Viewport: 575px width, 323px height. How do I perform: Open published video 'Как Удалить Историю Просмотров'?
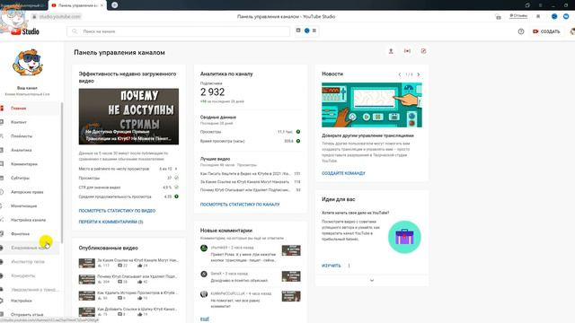(x=137, y=293)
